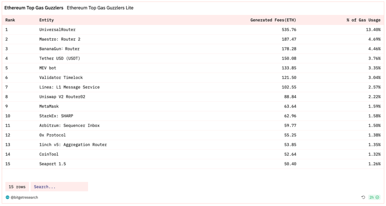Image resolution: width=386 pixels, height=206 pixels.
Task: Select the MEV bot cell
Action: tap(48, 68)
